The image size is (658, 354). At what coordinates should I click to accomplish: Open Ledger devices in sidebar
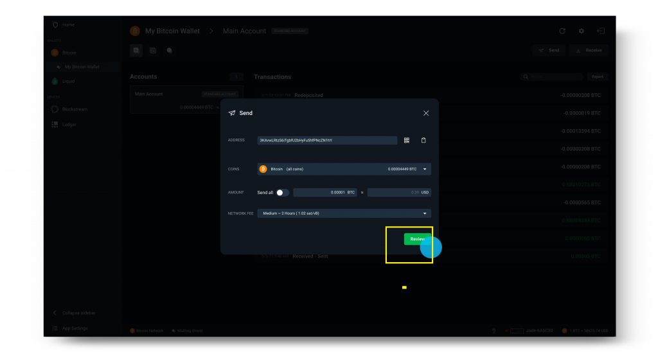click(x=69, y=125)
